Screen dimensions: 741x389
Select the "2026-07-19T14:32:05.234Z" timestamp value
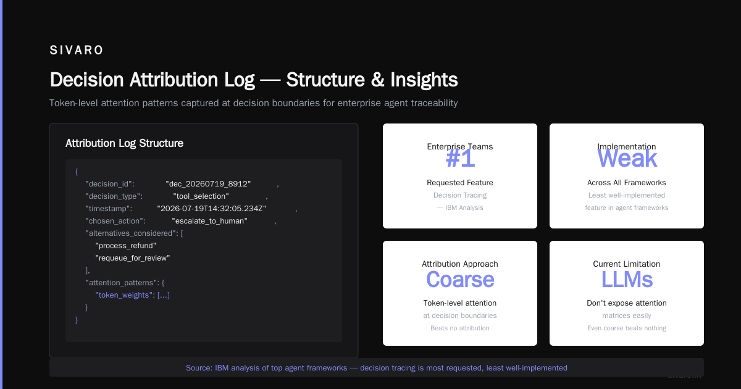tap(212, 209)
